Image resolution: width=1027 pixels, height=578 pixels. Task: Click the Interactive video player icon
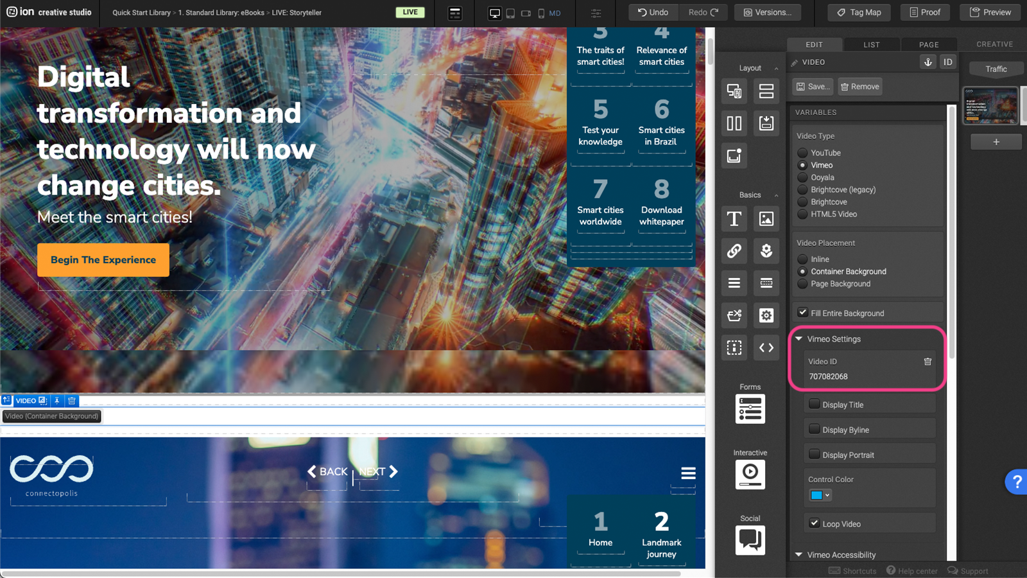(750, 475)
